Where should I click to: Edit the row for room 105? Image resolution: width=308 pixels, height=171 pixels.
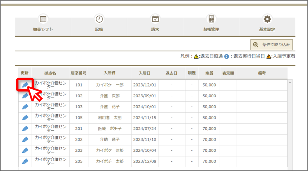tap(25, 118)
